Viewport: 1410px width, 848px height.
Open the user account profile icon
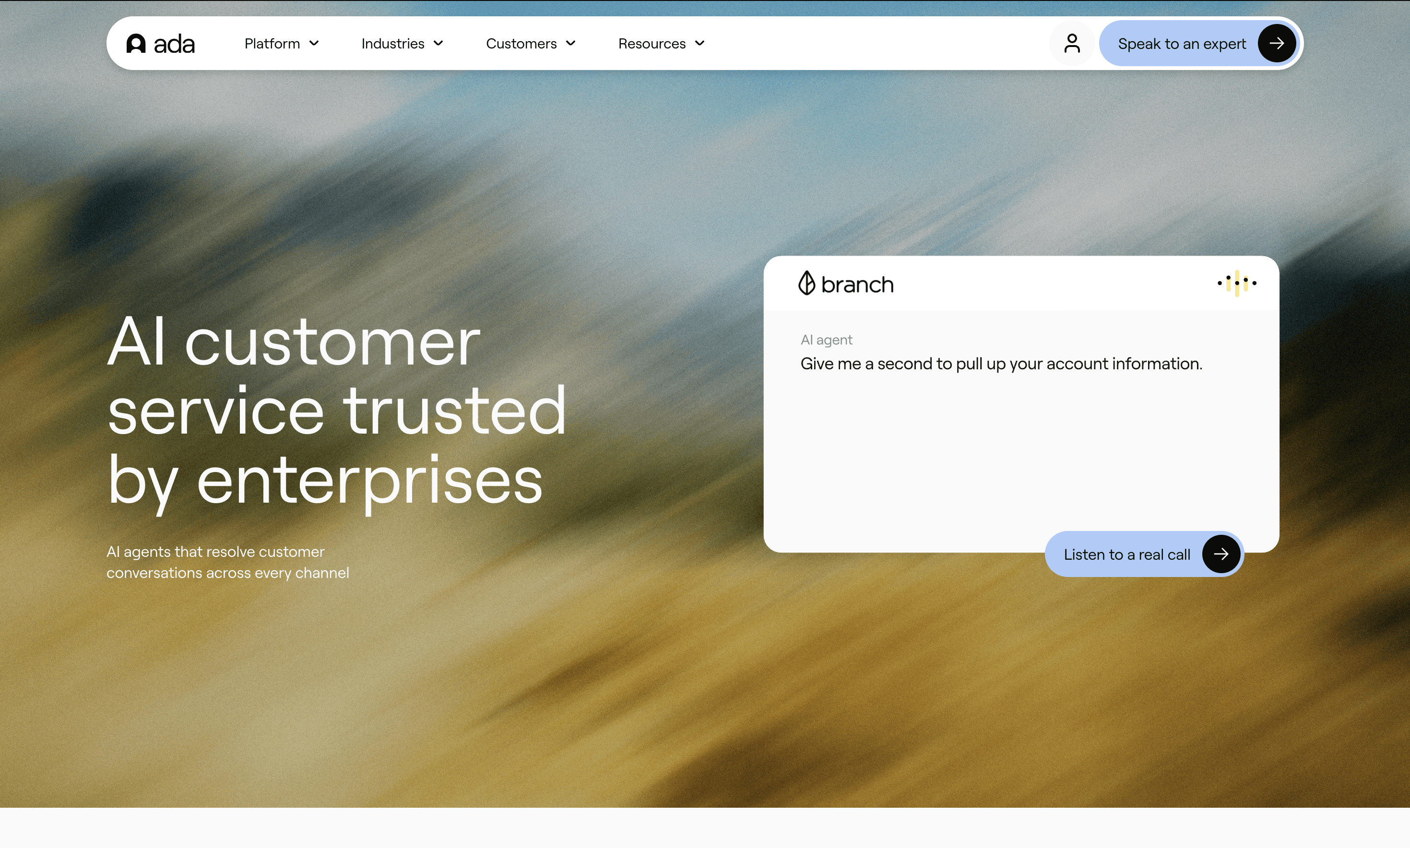click(x=1072, y=44)
